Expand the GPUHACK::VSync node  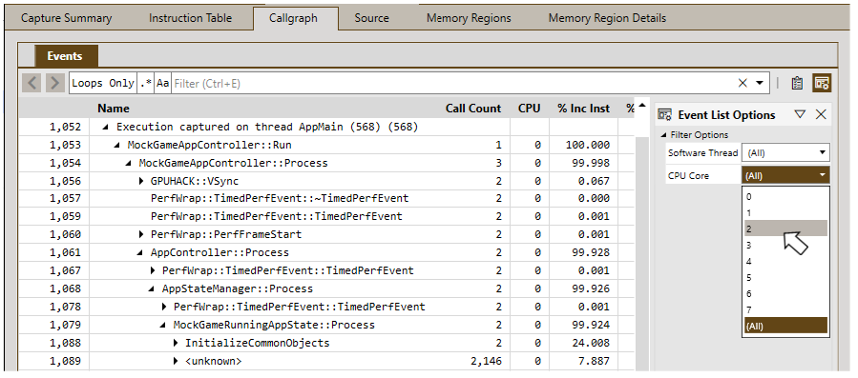(141, 181)
